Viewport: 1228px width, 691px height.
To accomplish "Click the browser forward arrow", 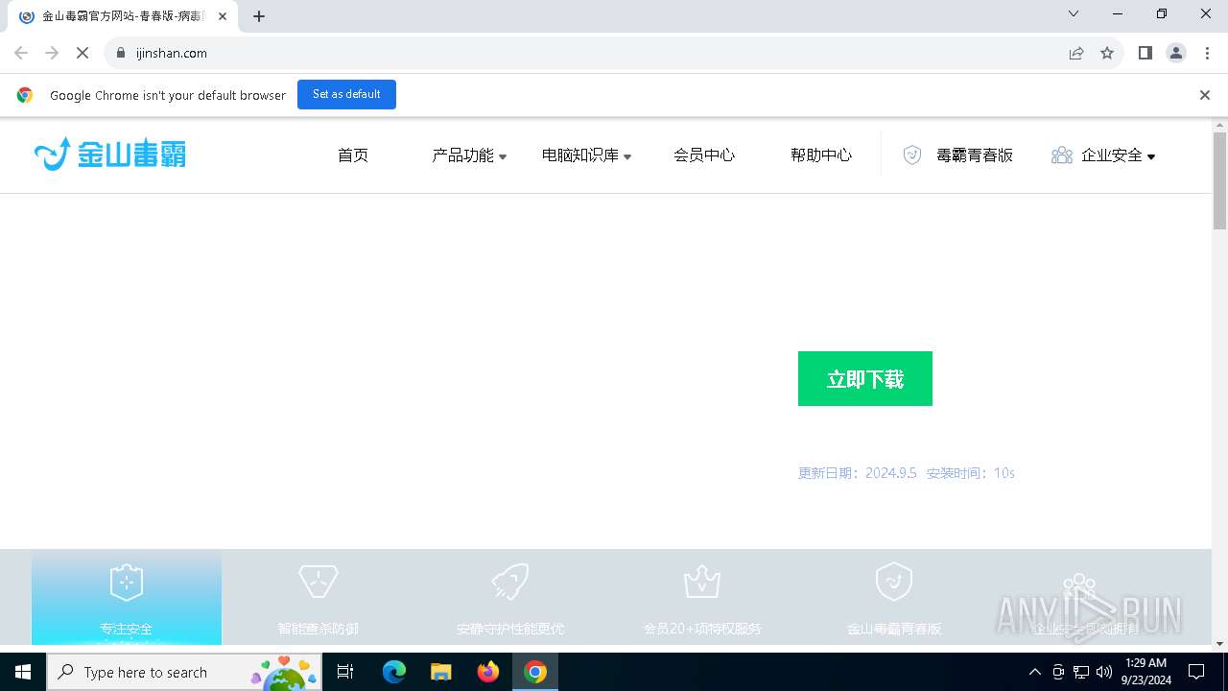I will click(52, 53).
